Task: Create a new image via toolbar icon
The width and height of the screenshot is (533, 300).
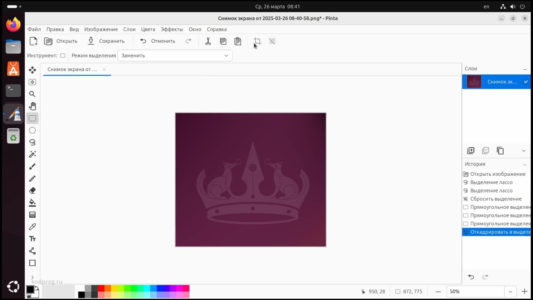Action: (34, 41)
